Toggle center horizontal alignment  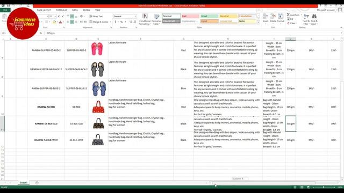(x=72, y=22)
